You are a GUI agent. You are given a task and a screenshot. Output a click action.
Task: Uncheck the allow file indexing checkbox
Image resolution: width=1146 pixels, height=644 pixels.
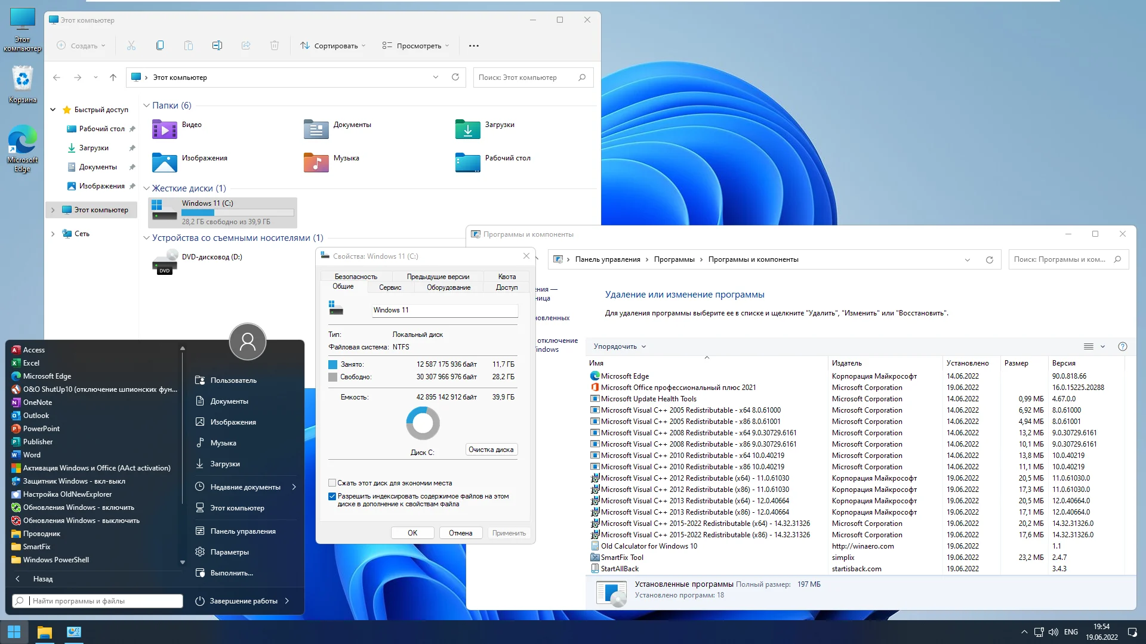click(x=332, y=496)
